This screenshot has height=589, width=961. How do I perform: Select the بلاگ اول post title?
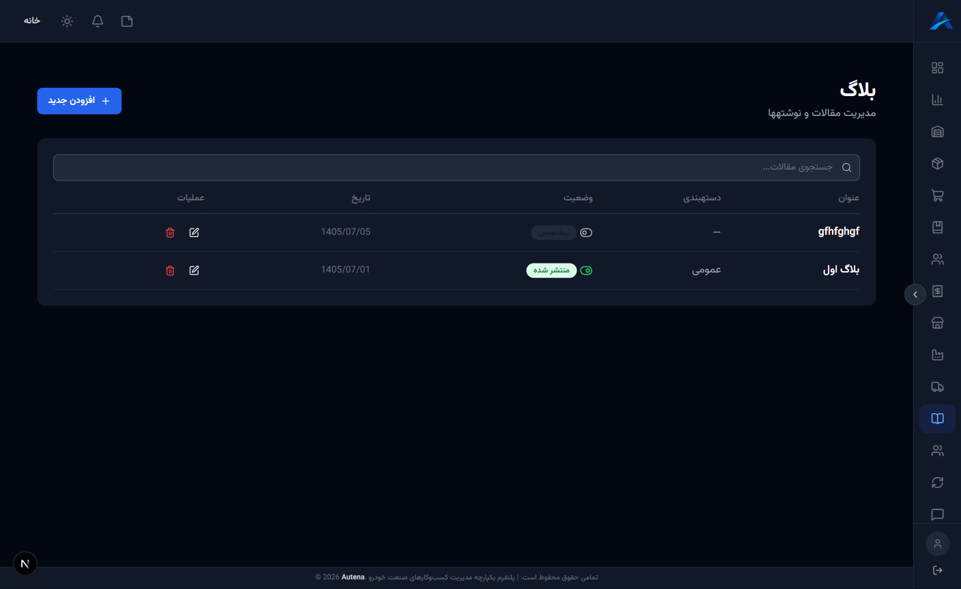coord(841,270)
